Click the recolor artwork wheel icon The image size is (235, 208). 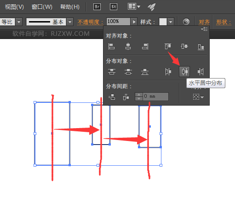pos(186,22)
